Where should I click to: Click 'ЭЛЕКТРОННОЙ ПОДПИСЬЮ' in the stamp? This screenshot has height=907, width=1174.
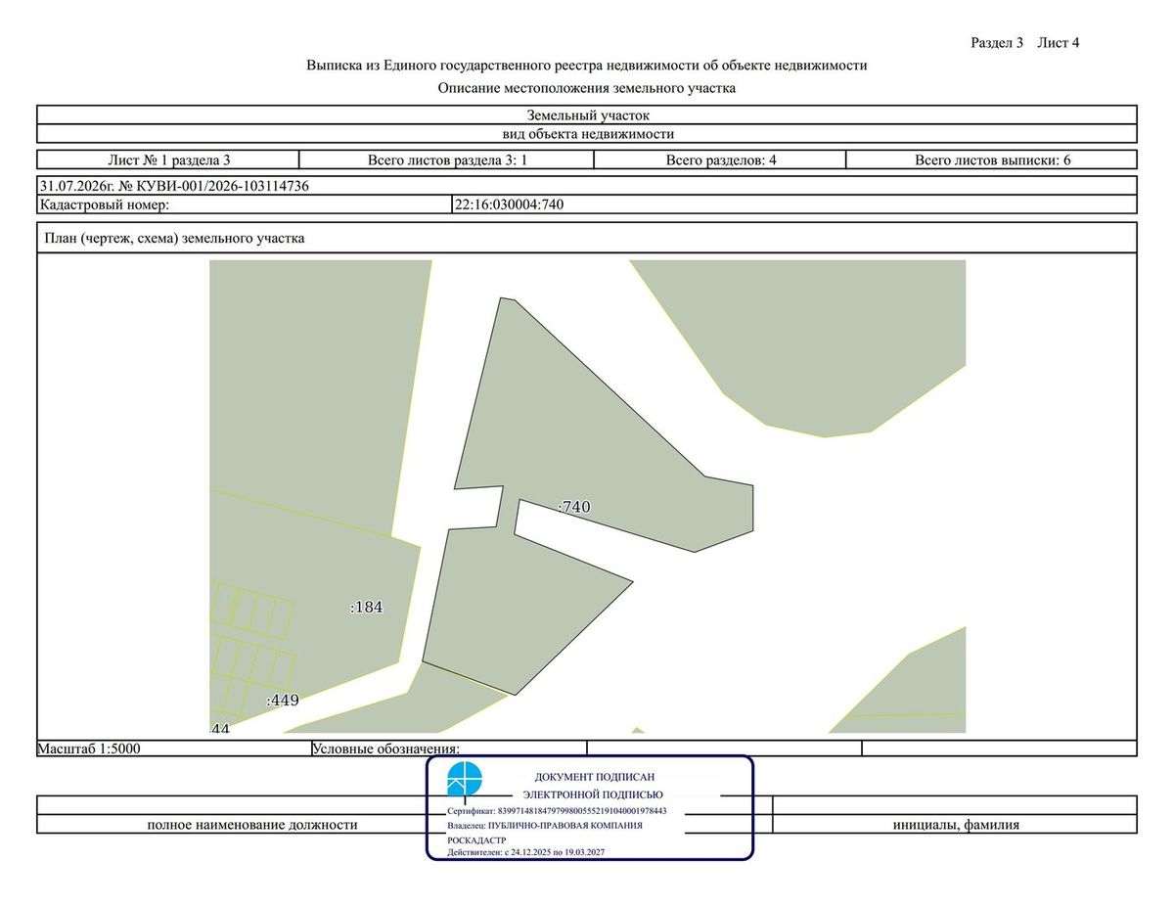tap(593, 794)
